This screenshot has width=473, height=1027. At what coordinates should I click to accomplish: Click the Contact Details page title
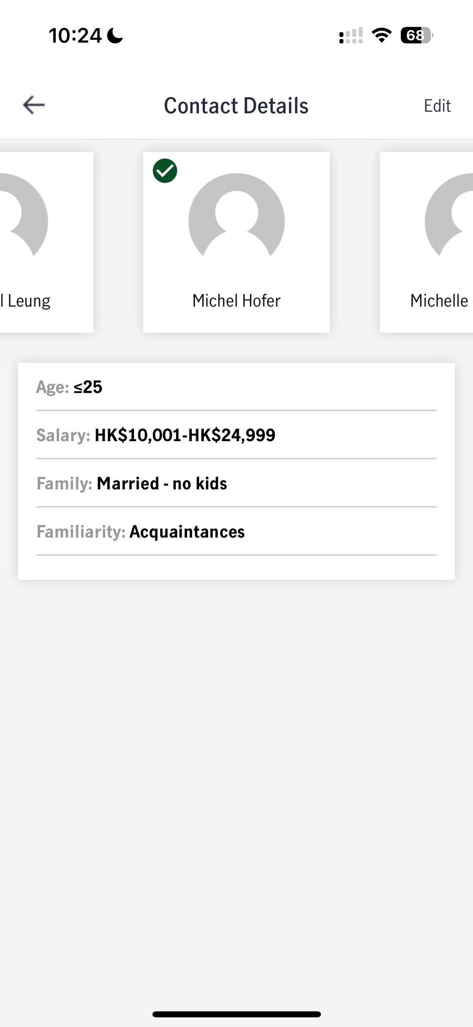pyautogui.click(x=236, y=106)
